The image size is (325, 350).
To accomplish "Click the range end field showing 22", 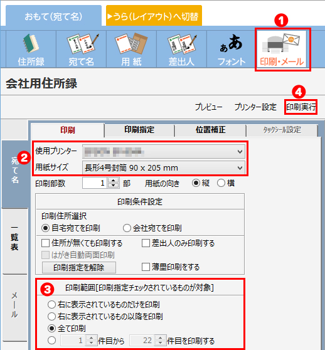I will [142, 341].
